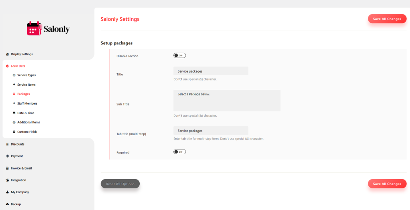Focus the Tab title multi-step field
This screenshot has width=410, height=210.
pyautogui.click(x=211, y=131)
